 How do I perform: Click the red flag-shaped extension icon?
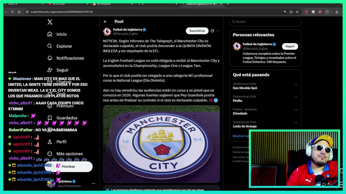point(320,12)
